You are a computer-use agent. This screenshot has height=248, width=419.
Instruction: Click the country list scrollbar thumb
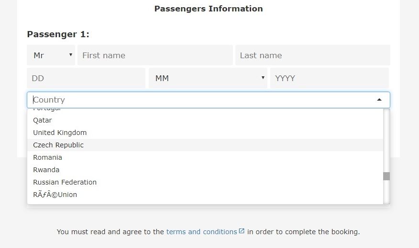tap(386, 176)
